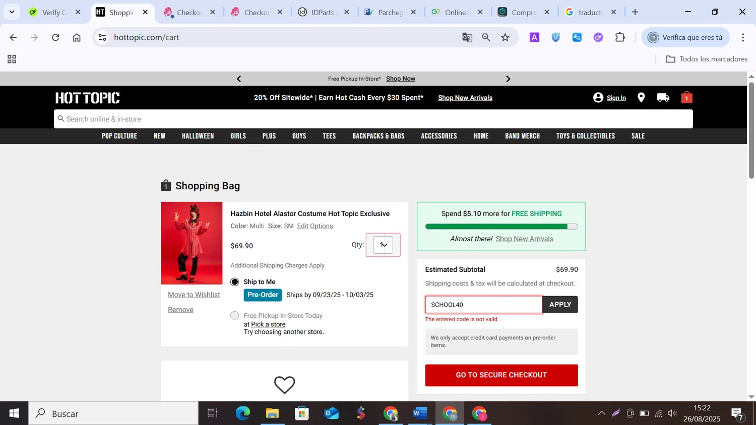Open the tab search dropdown arrow
The image size is (756, 425).
12,12
